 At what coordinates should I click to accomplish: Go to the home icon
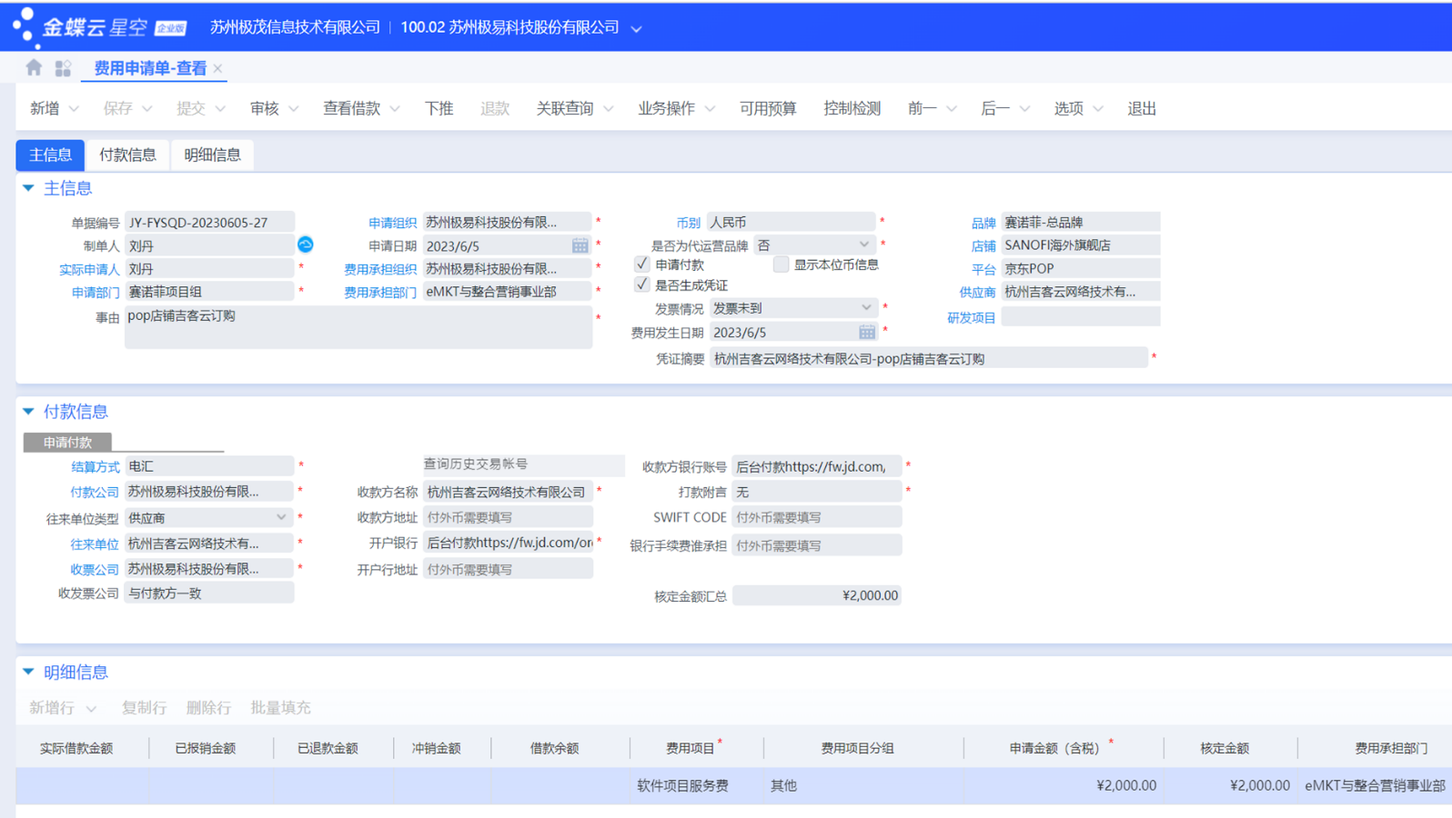pos(34,67)
